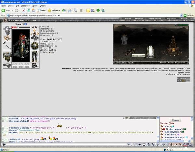Click the floppy disk save icon in chat bar
The height and width of the screenshot is (152, 195).
coord(144,145)
